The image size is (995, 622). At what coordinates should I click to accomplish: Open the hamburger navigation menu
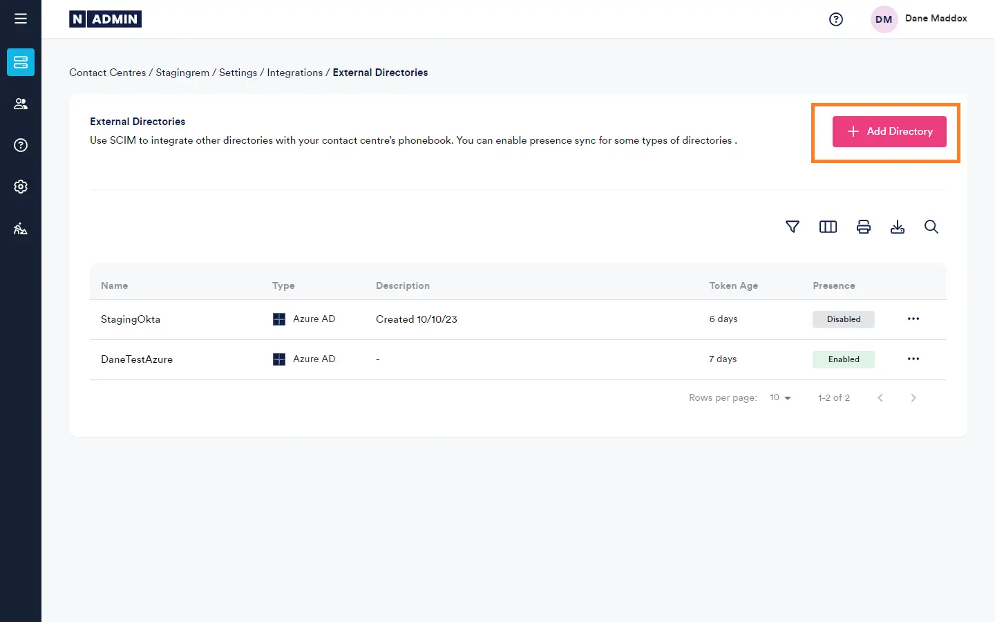(x=21, y=19)
